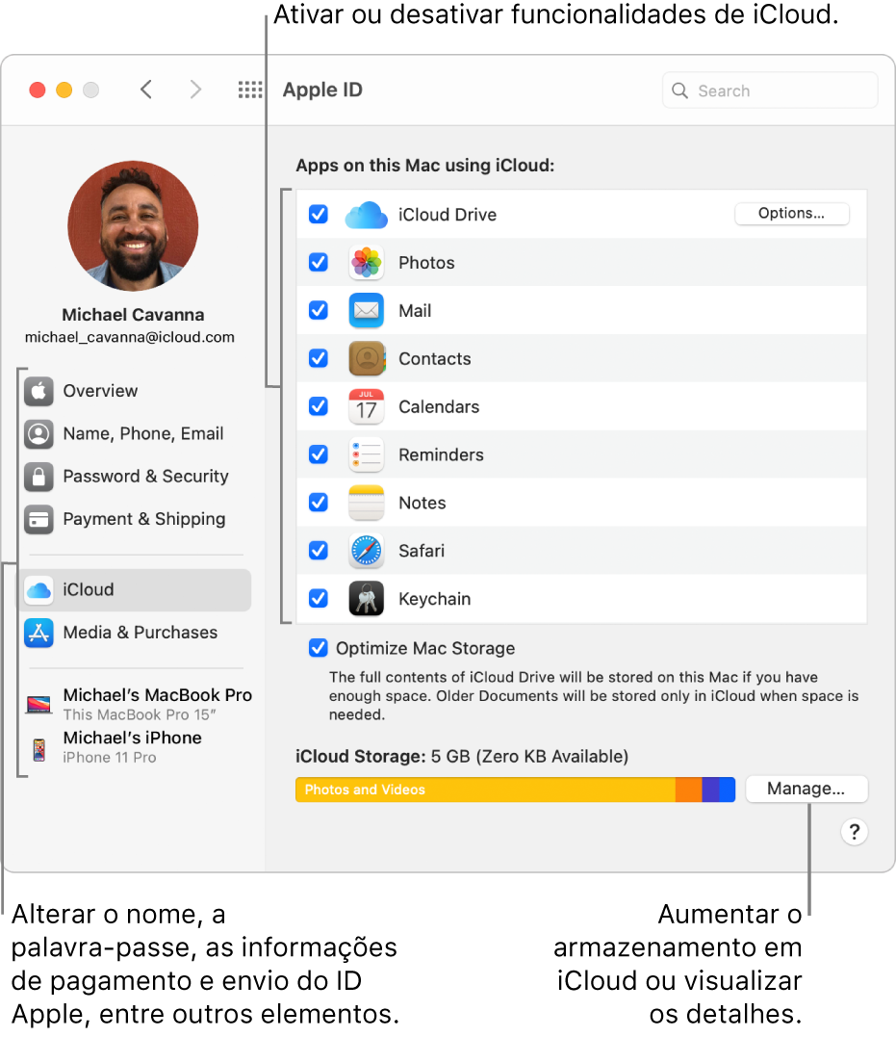Open iCloud Drive Options button
This screenshot has height=1037, width=896.
[791, 214]
